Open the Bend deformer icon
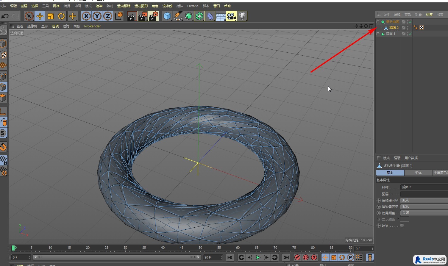 (210, 16)
